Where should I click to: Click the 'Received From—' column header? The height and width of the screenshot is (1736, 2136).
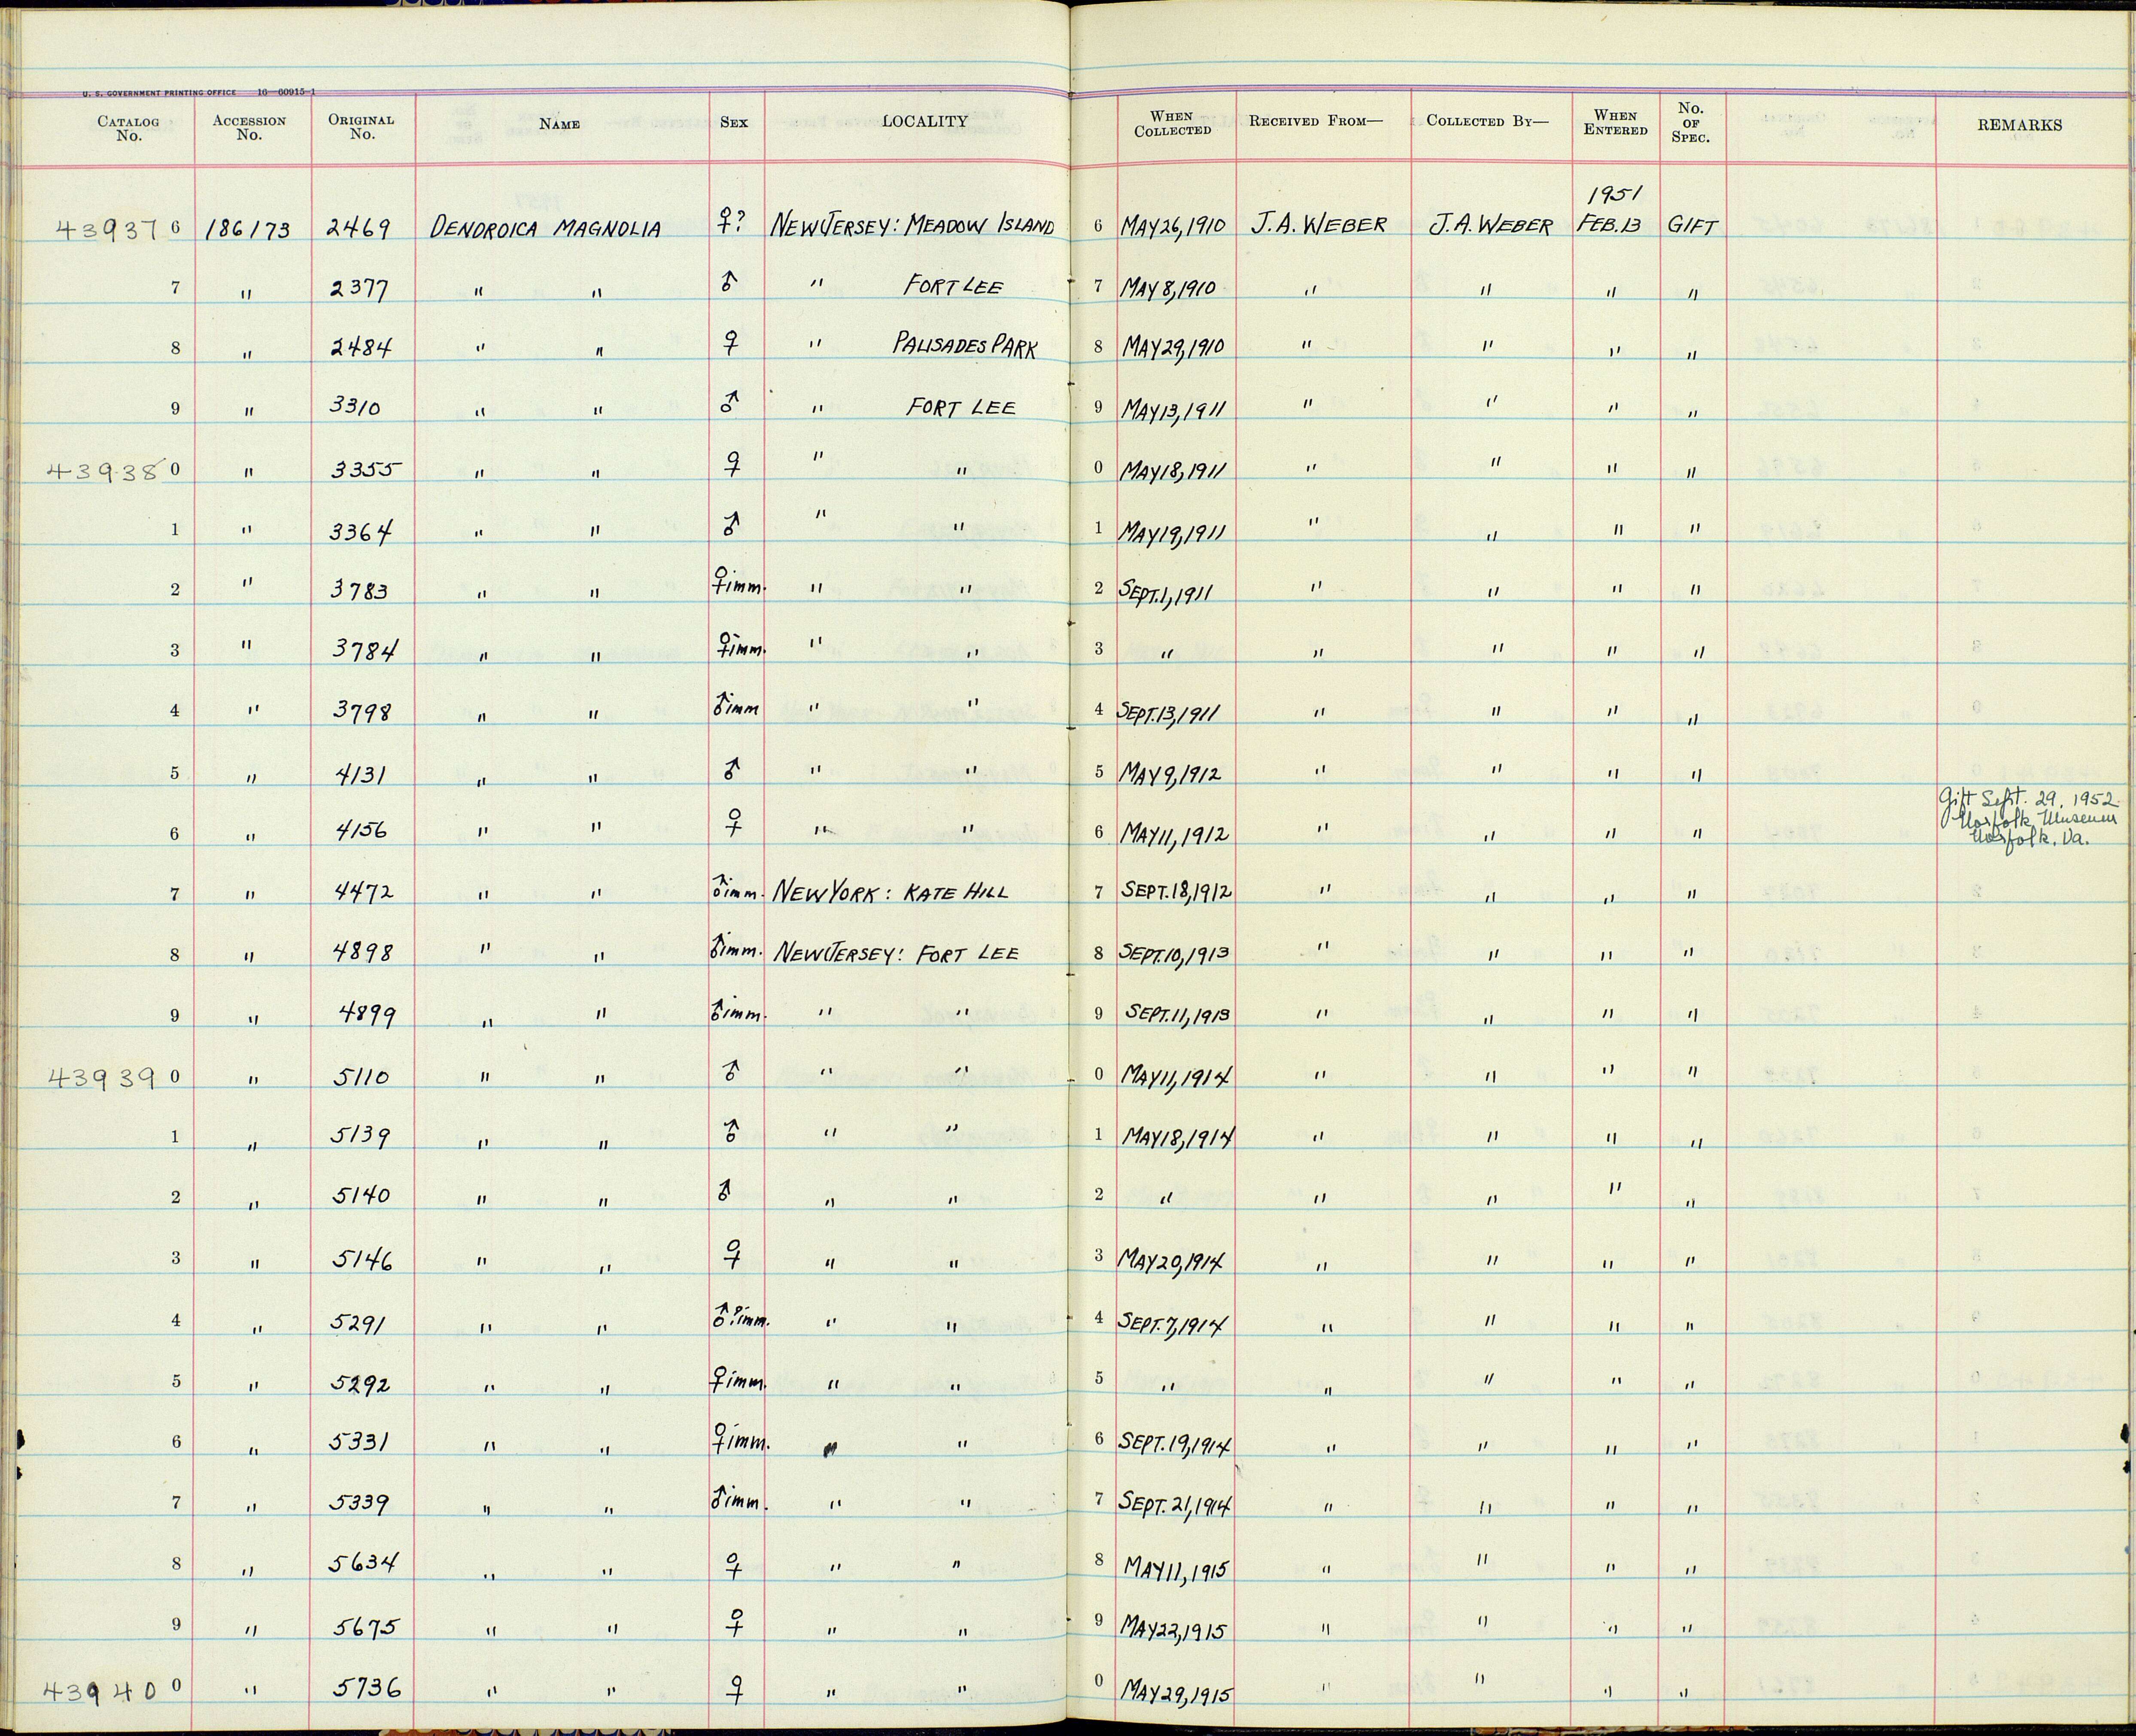(x=1316, y=121)
